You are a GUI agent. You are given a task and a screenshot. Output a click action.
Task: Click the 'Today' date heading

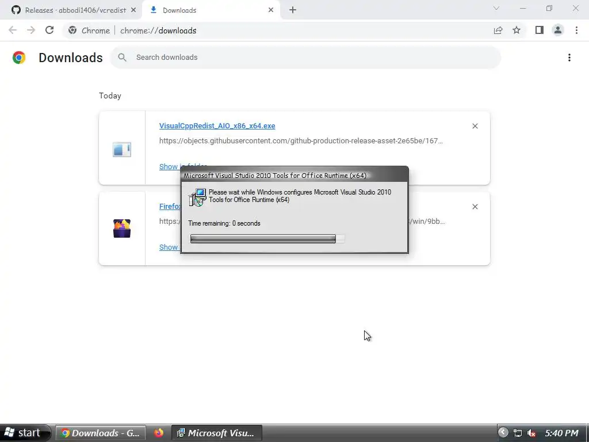click(110, 96)
